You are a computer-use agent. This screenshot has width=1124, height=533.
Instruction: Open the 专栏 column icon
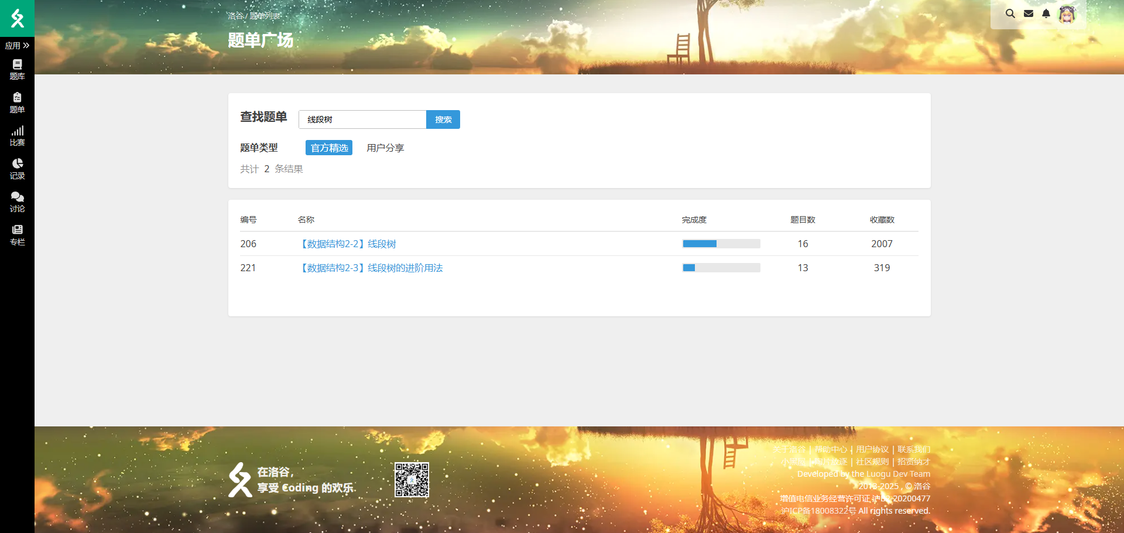point(17,235)
